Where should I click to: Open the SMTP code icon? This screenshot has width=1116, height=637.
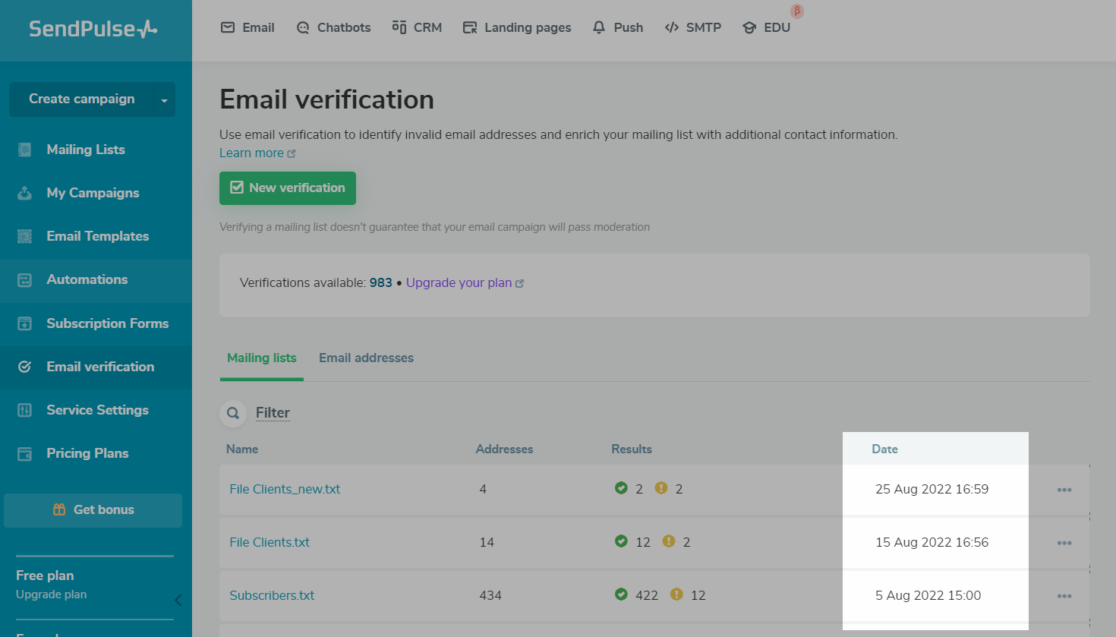pos(671,27)
